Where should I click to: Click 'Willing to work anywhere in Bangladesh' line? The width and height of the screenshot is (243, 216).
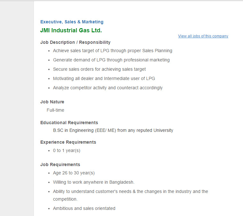(x=94, y=182)
